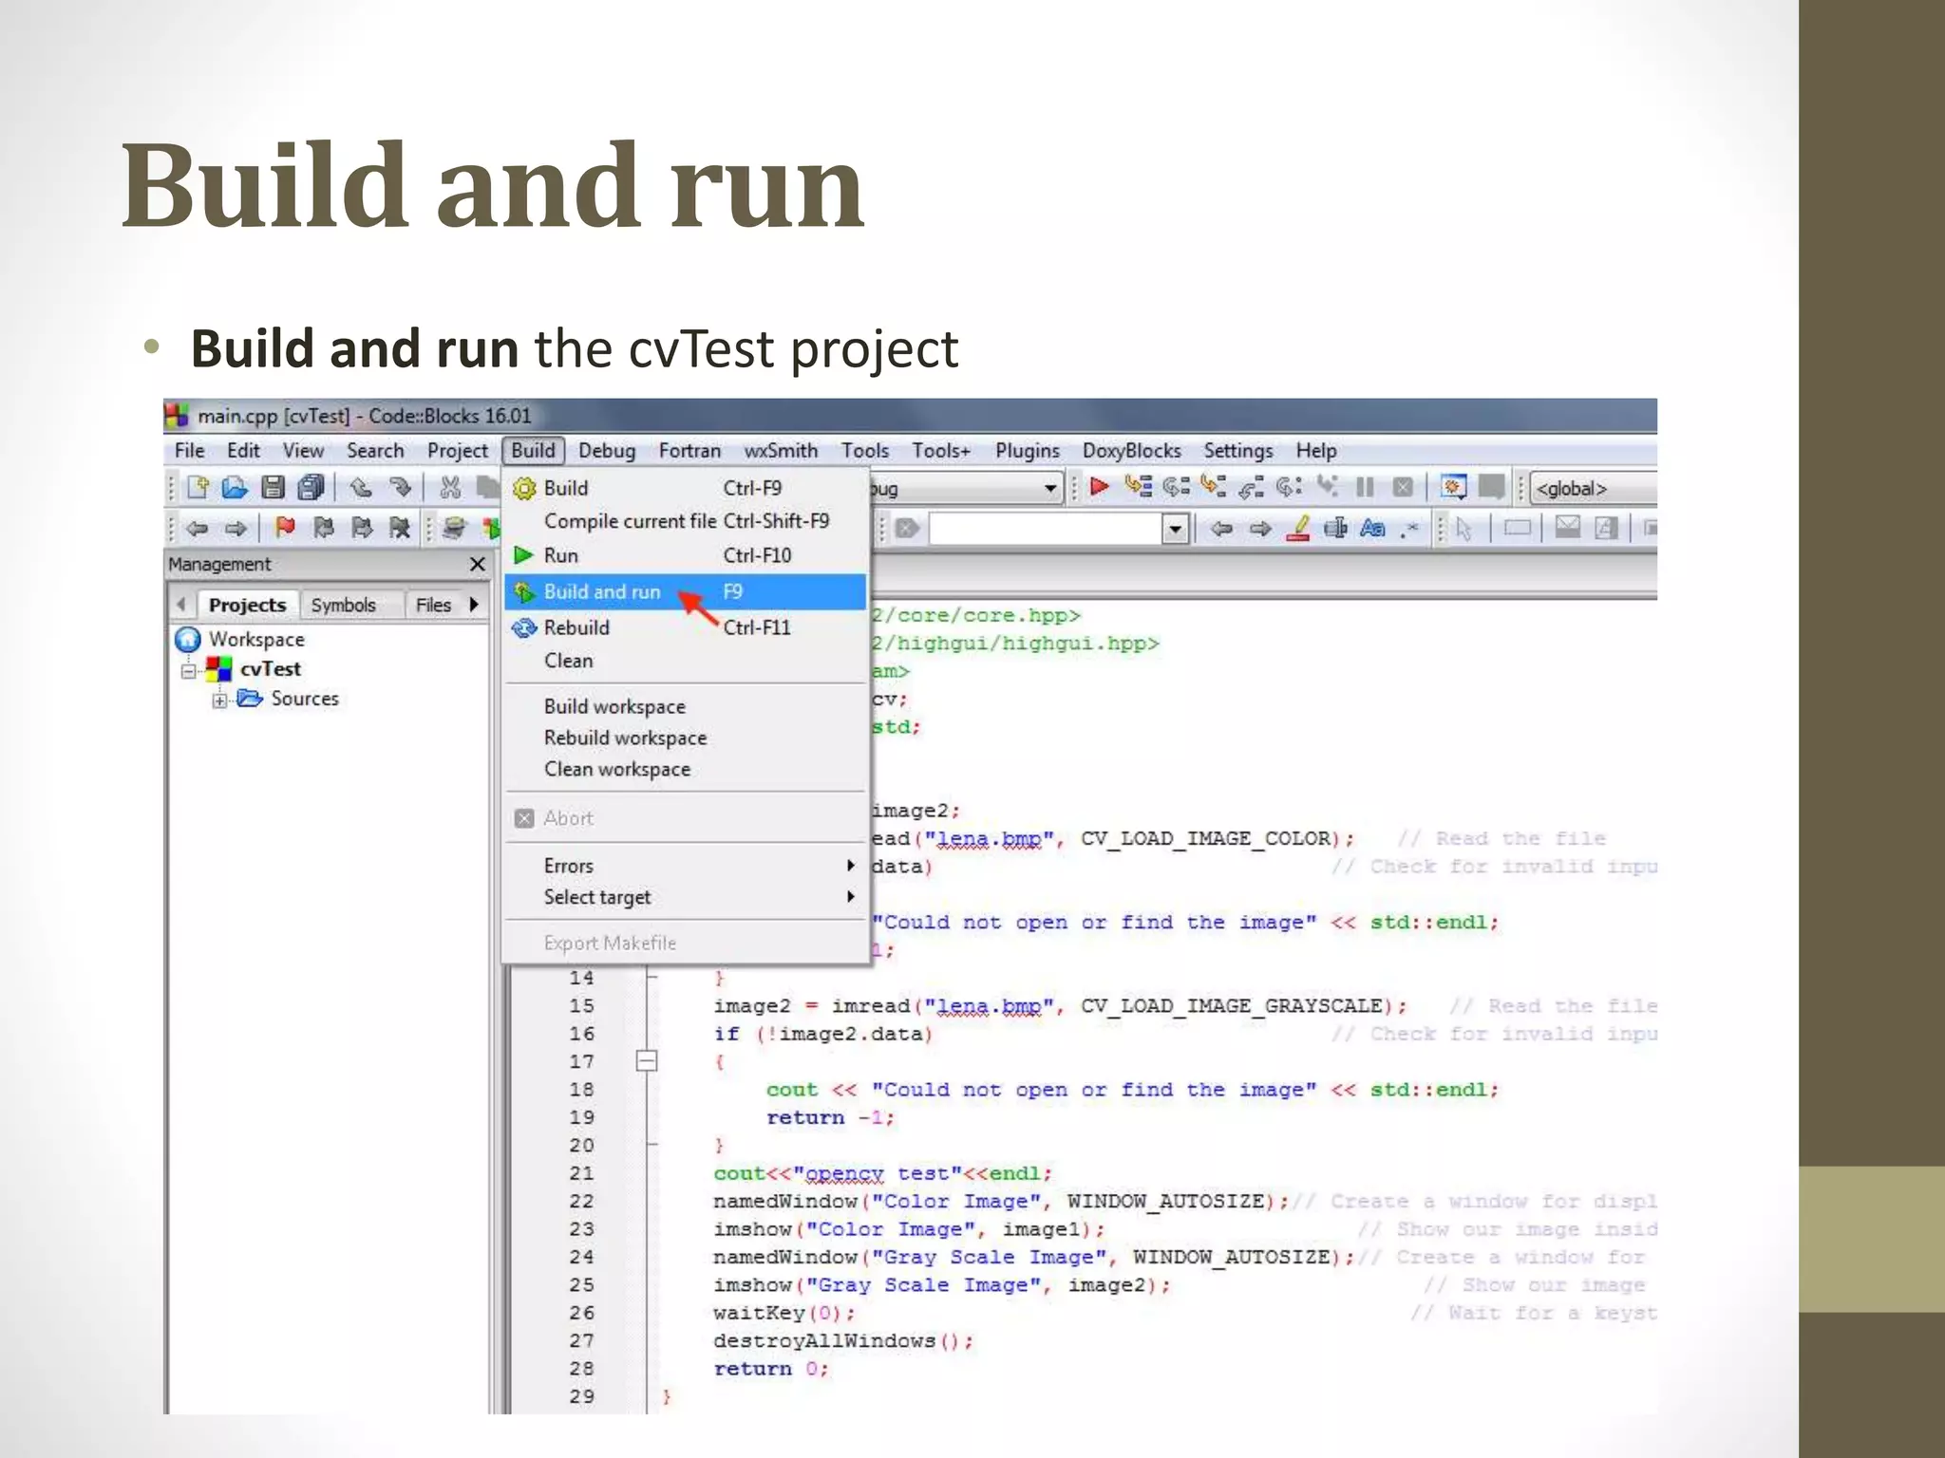
Task: Click the Save floppy disk icon
Action: point(274,488)
